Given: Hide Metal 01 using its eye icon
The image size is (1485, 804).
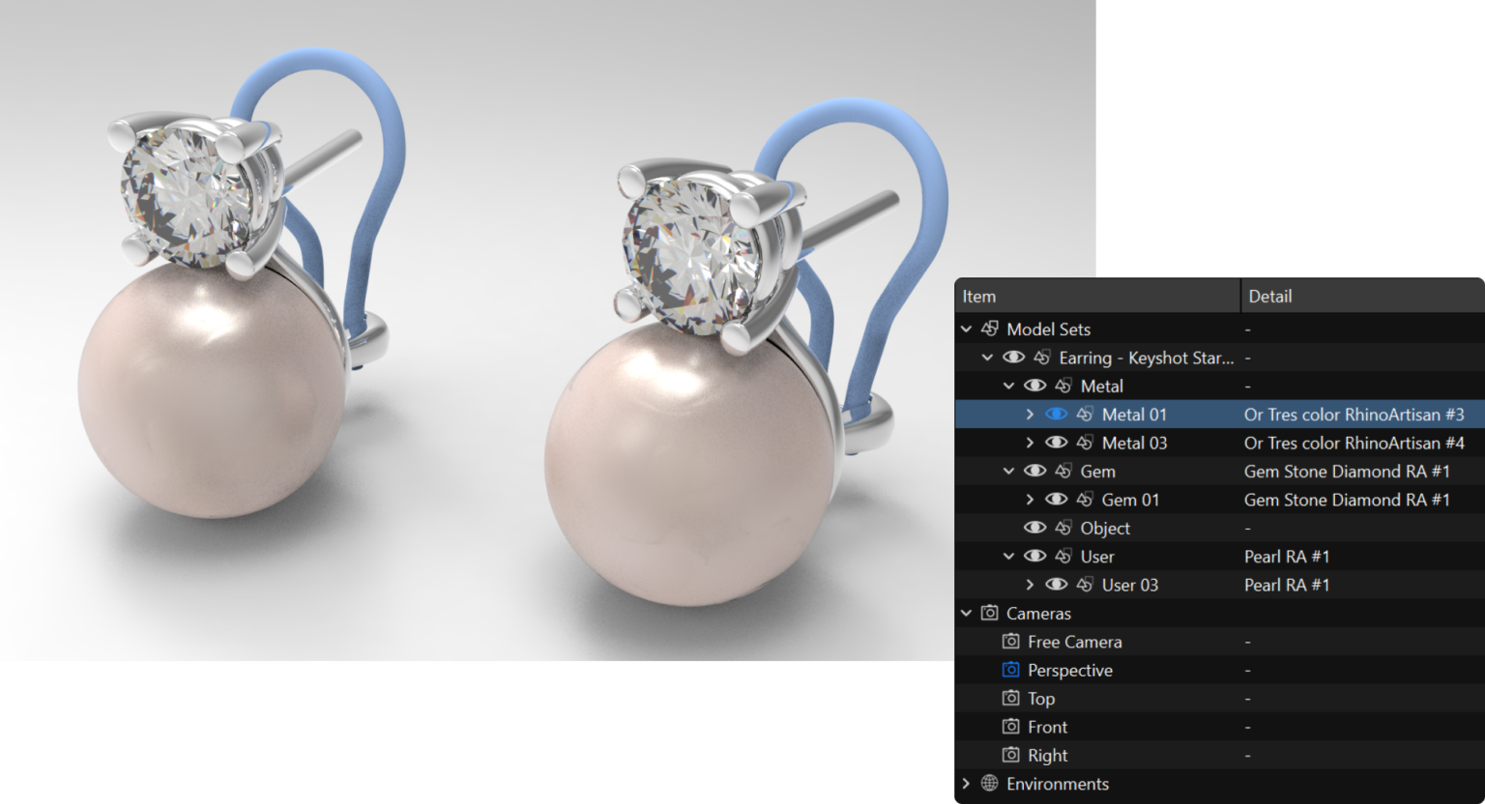Looking at the screenshot, I should tap(1056, 415).
